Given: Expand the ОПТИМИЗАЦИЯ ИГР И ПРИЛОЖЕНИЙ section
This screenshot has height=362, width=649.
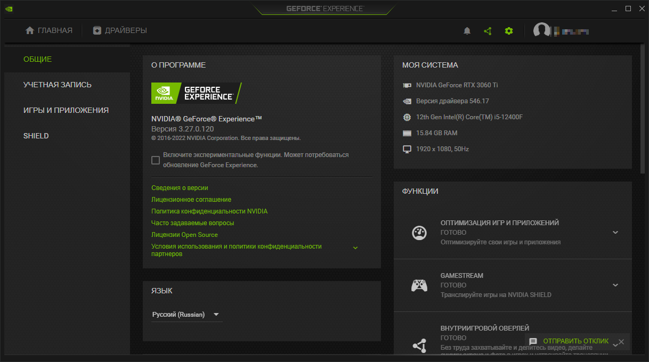Looking at the screenshot, I should coord(615,233).
